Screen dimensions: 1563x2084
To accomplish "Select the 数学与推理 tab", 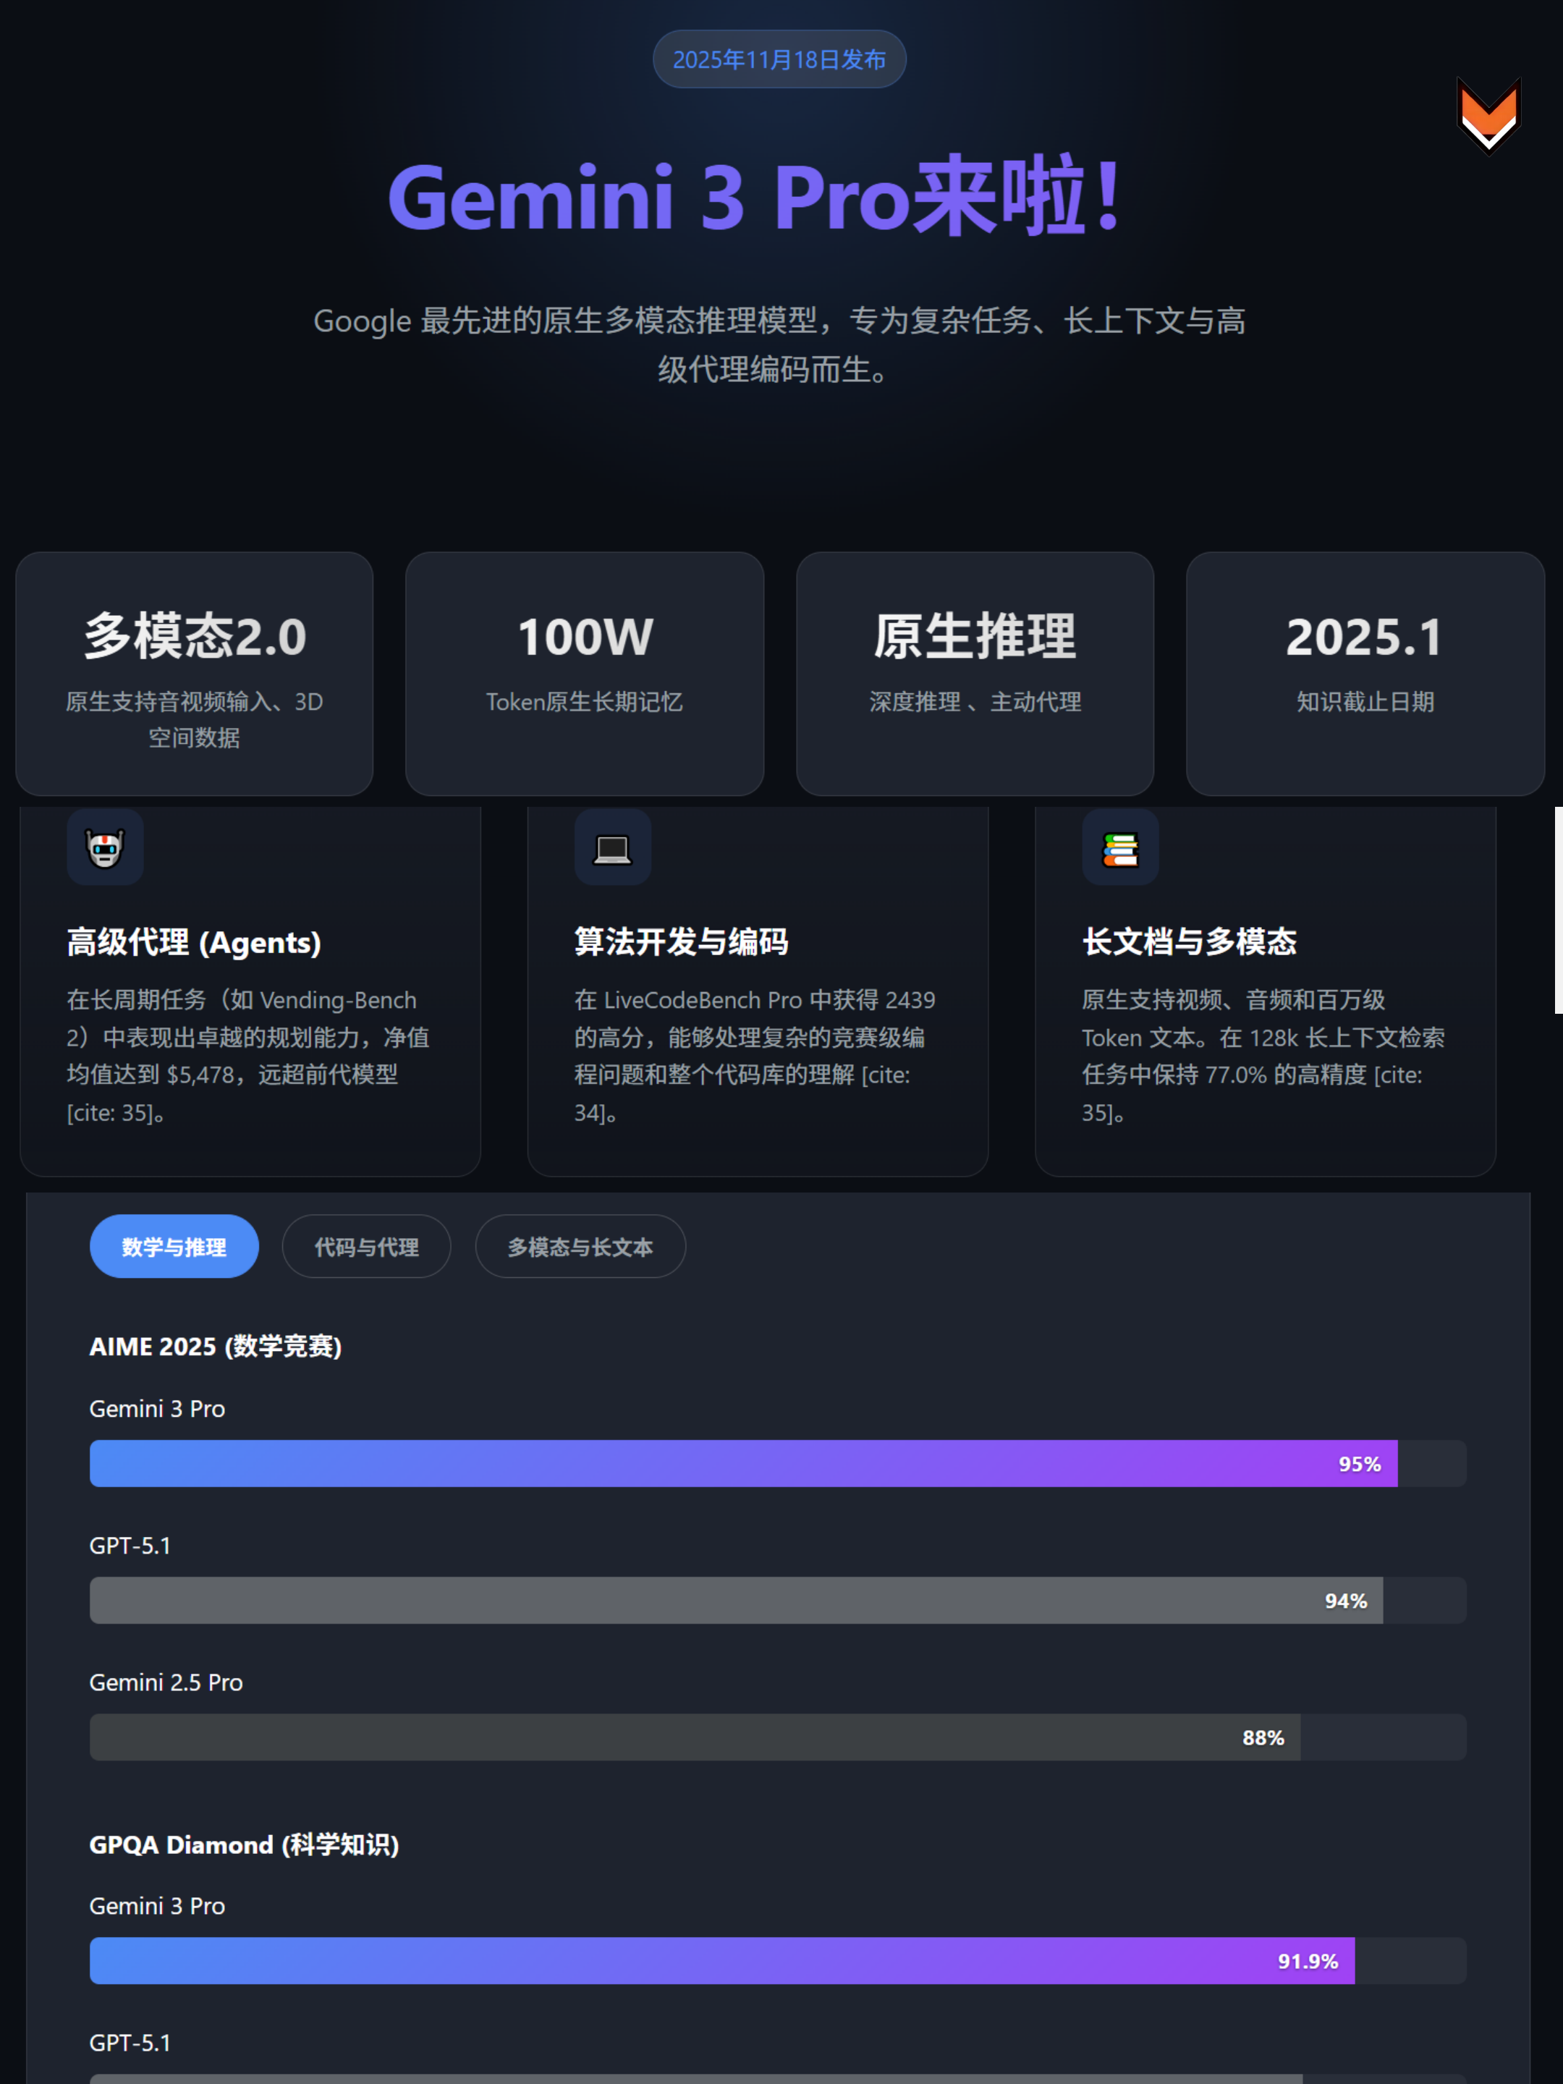I will (174, 1247).
